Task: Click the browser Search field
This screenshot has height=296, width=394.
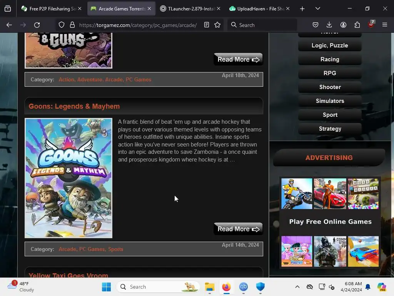Action: [262, 25]
